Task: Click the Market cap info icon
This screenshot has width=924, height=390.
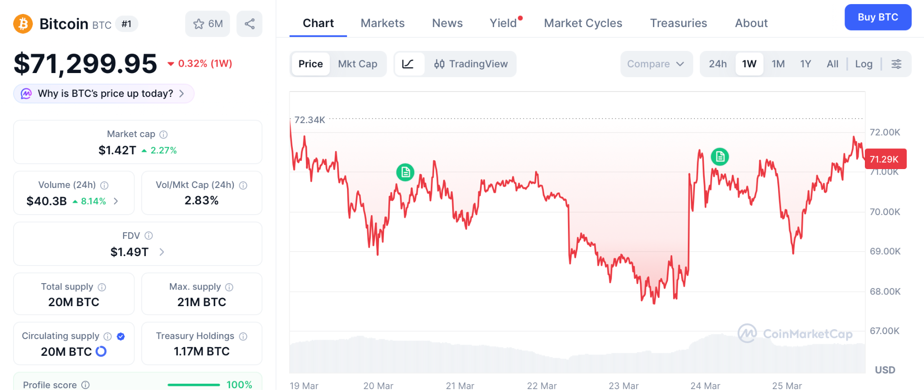Action: [164, 134]
